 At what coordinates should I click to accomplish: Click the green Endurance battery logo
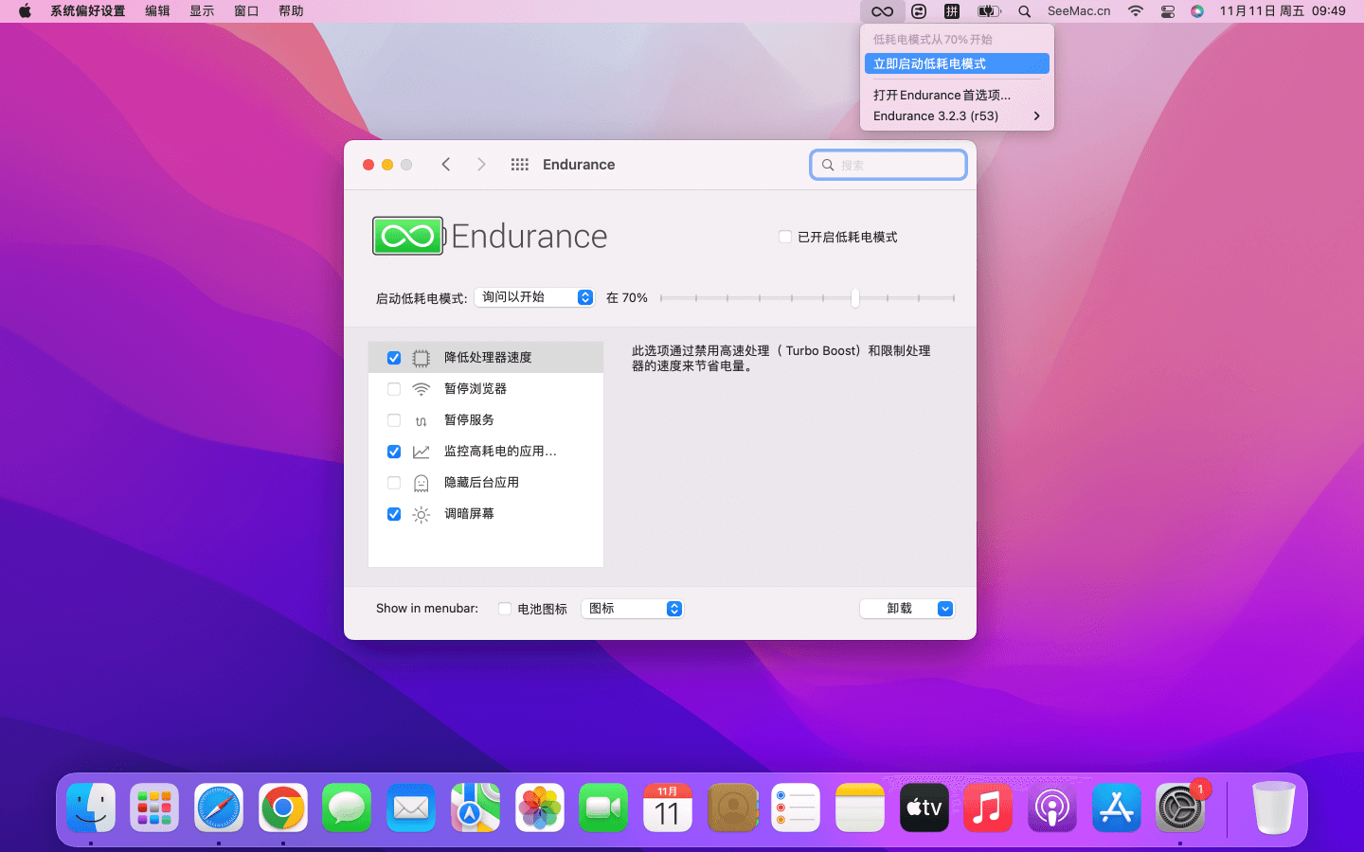(x=408, y=236)
